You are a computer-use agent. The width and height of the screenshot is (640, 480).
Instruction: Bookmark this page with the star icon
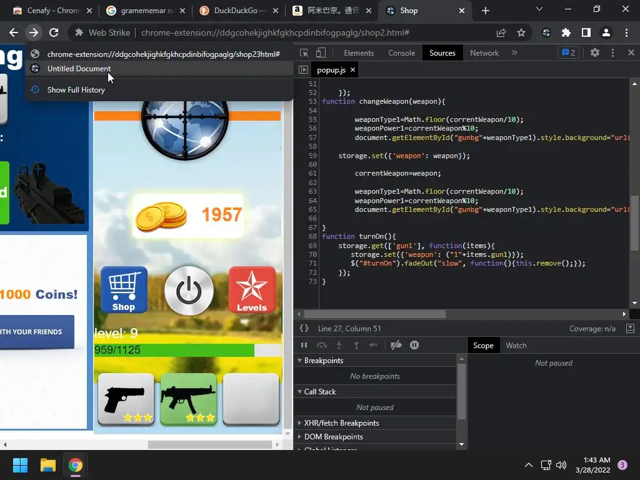tap(521, 32)
